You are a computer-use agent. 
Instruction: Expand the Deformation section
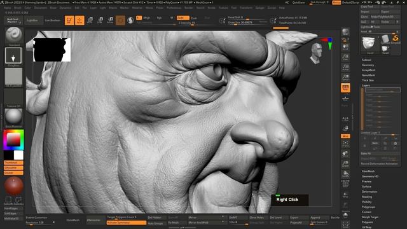(x=369, y=191)
